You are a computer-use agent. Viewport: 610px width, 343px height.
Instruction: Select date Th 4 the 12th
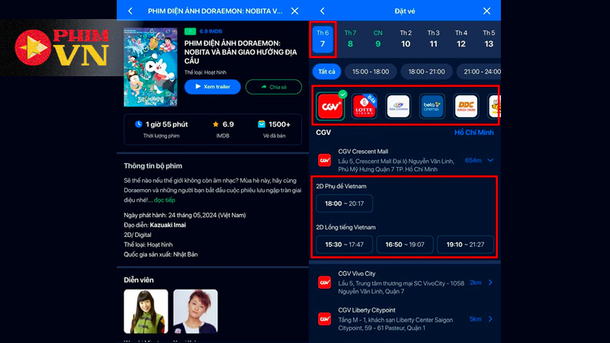tap(461, 39)
